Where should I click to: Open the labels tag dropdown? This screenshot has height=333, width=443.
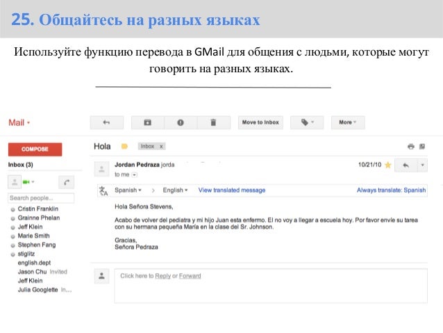coord(307,122)
